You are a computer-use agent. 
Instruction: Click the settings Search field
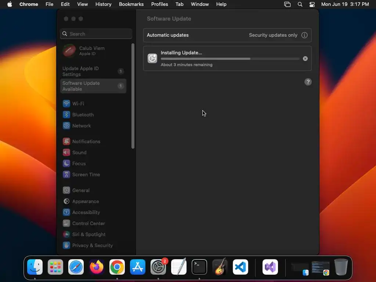(x=96, y=34)
